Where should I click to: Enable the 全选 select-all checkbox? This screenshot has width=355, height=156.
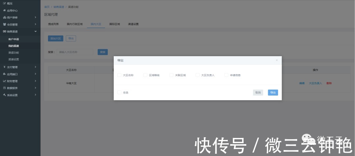tap(119, 93)
